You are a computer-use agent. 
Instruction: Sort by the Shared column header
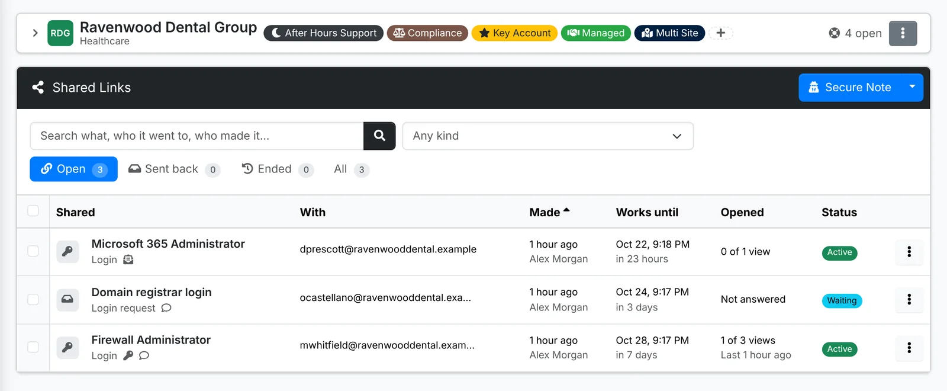pos(75,212)
